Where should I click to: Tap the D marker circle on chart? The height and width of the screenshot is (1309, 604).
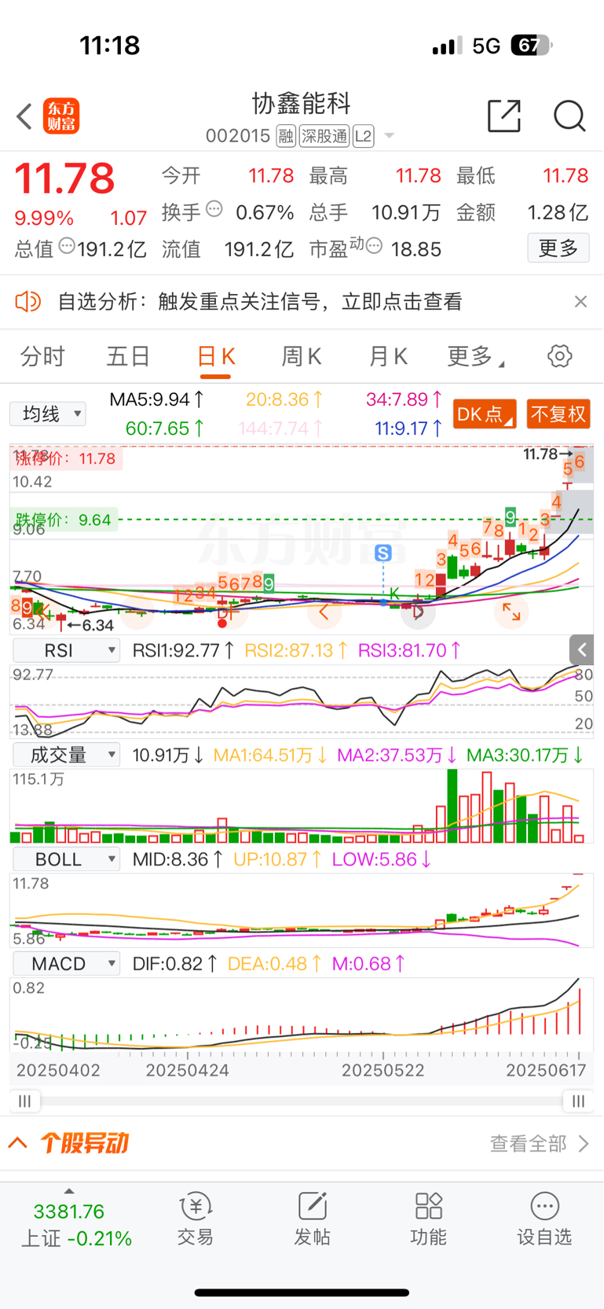[x=417, y=612]
